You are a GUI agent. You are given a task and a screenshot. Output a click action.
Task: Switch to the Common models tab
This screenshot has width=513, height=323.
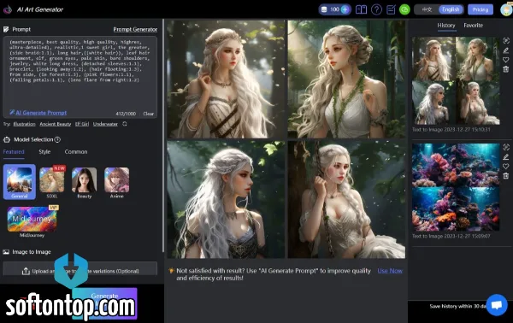coord(76,152)
